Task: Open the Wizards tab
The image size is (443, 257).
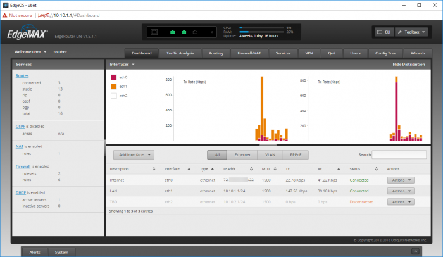Action: (x=418, y=53)
